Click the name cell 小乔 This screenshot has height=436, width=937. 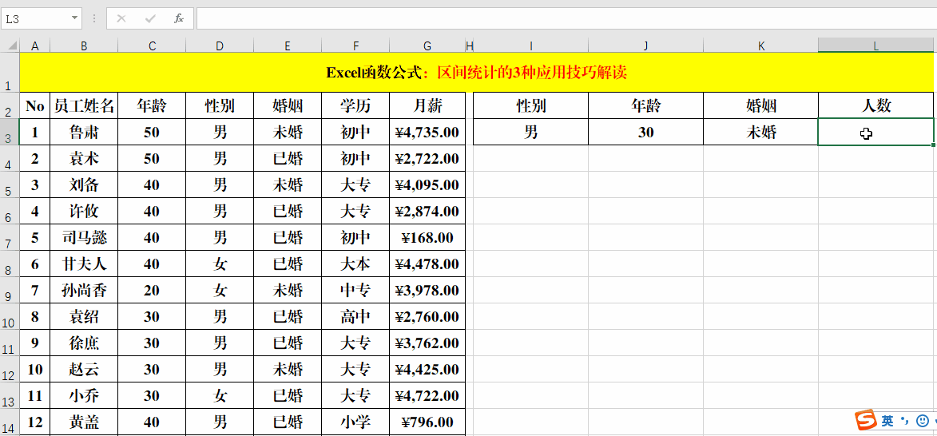point(84,395)
